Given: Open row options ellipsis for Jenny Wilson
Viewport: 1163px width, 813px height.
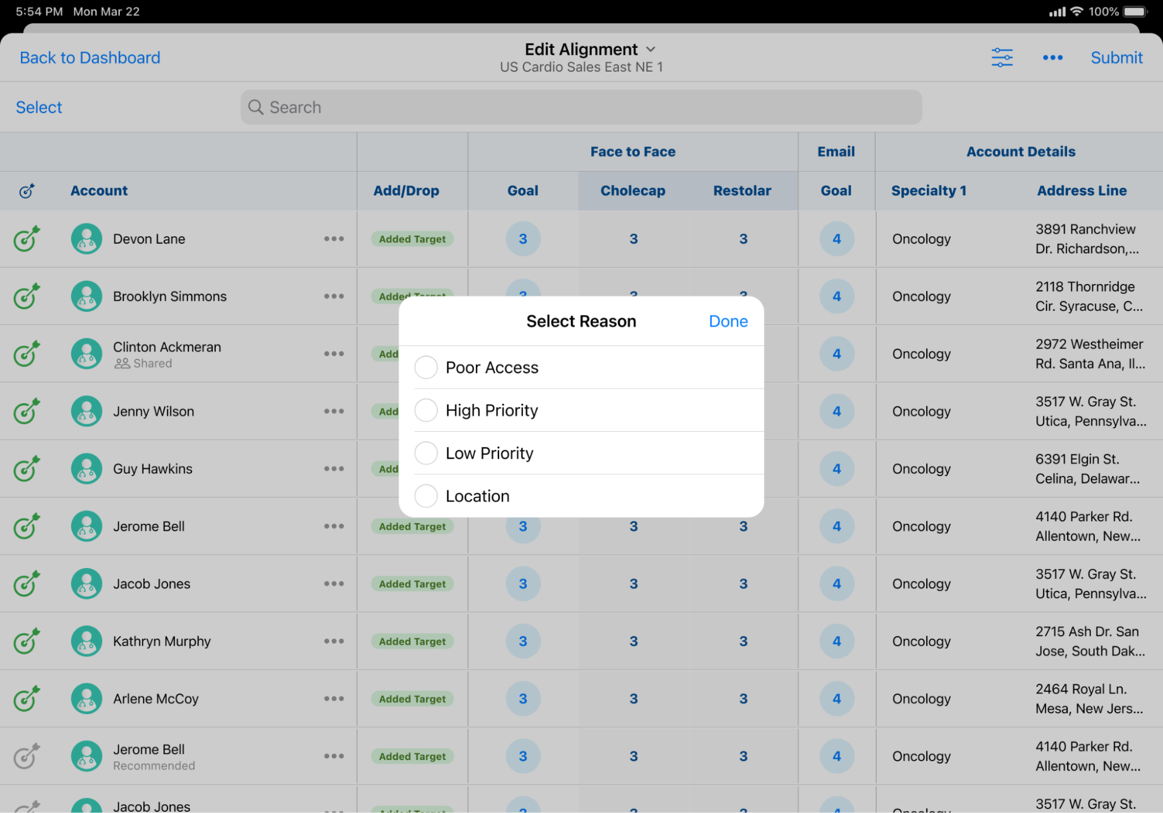Looking at the screenshot, I should [x=334, y=411].
